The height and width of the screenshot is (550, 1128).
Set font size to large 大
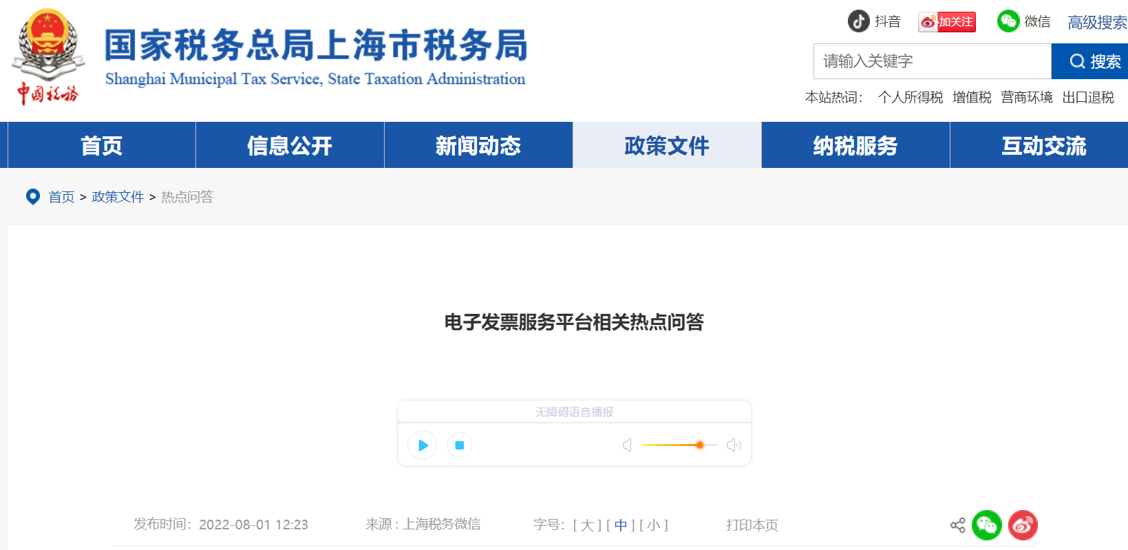pyautogui.click(x=587, y=525)
